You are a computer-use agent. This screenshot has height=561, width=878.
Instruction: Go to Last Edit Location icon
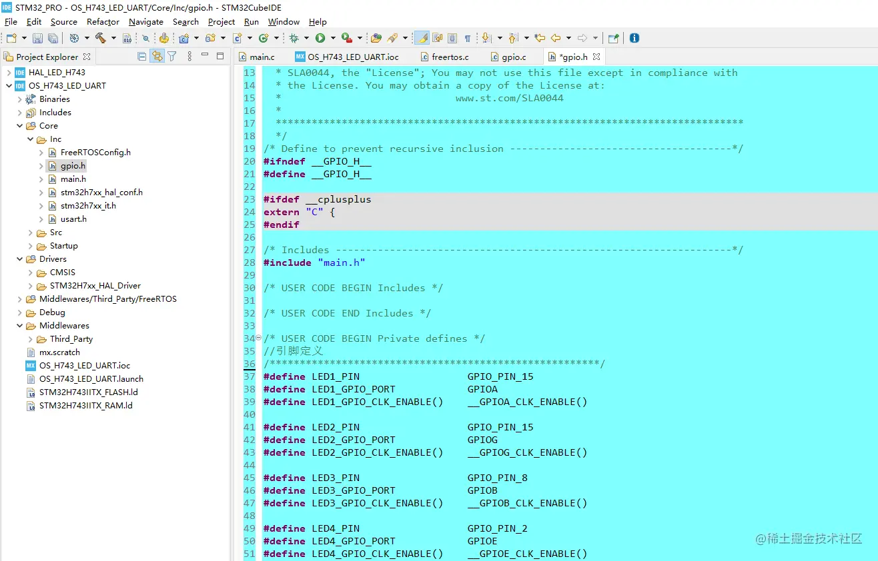(x=540, y=39)
